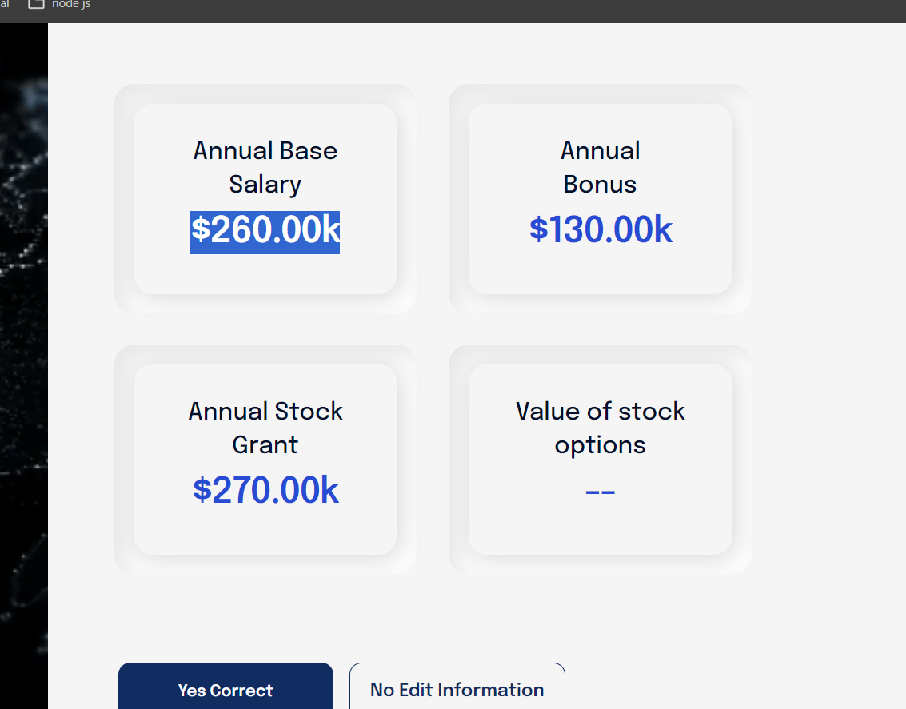Open the "node js" bookmark text label
906x709 pixels.
pyautogui.click(x=71, y=4)
